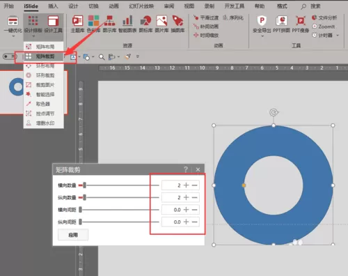Open the 图示库 diagram library
Image resolution: width=348 pixels, height=276 pixels.
pos(109,24)
